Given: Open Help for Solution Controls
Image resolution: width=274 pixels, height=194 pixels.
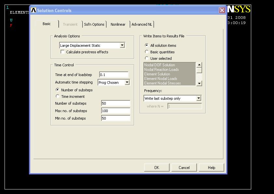Looking at the screenshot, I should [x=211, y=167].
